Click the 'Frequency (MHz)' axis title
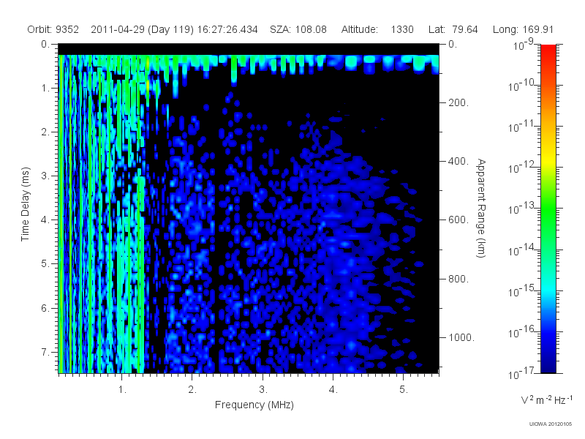585x439 pixels. coord(254,405)
